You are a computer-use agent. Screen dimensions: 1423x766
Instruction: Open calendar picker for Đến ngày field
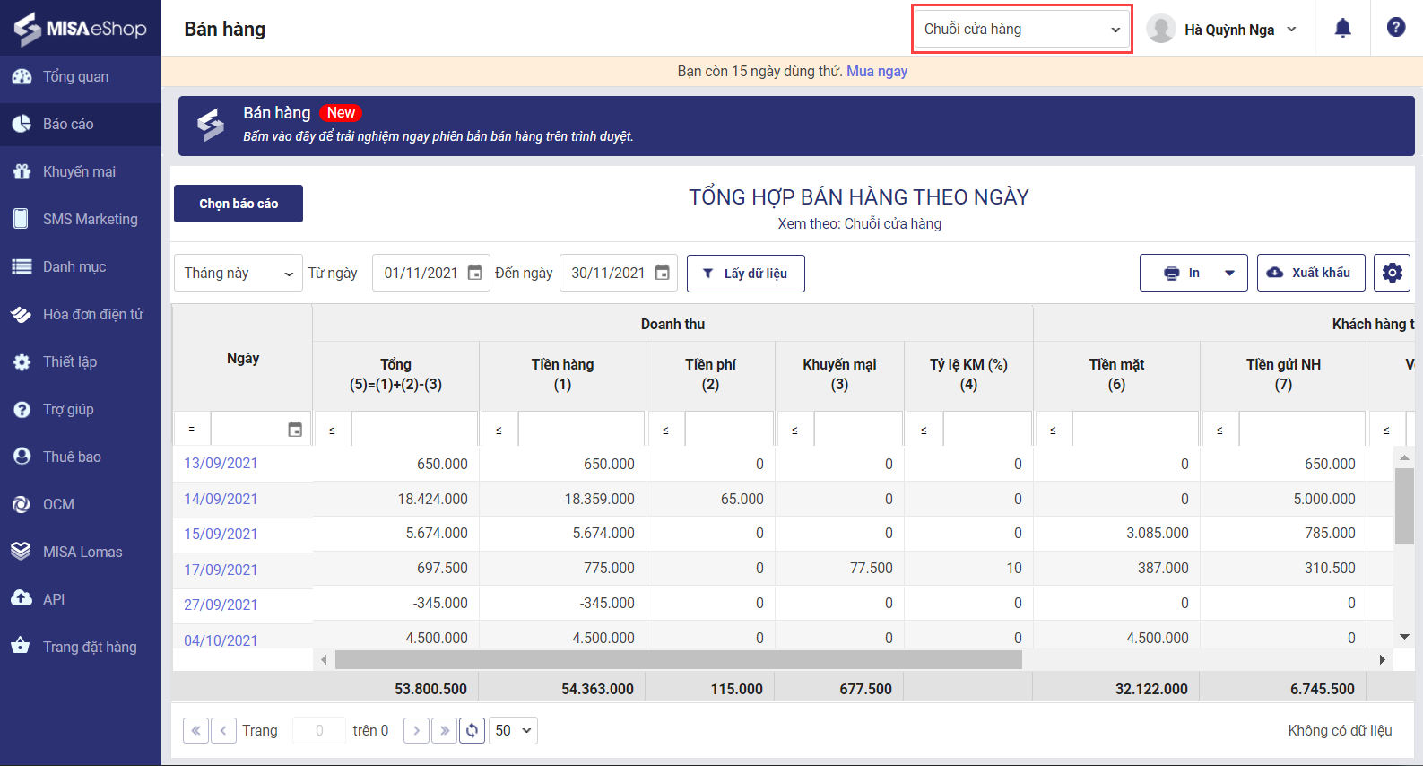point(662,273)
